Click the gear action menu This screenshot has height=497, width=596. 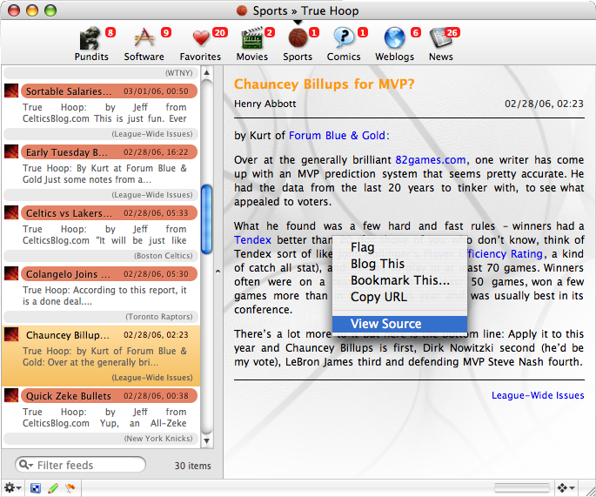click(12, 487)
